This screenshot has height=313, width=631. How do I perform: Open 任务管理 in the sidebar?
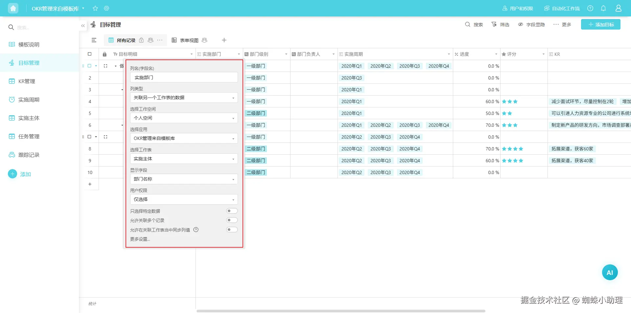39,136
